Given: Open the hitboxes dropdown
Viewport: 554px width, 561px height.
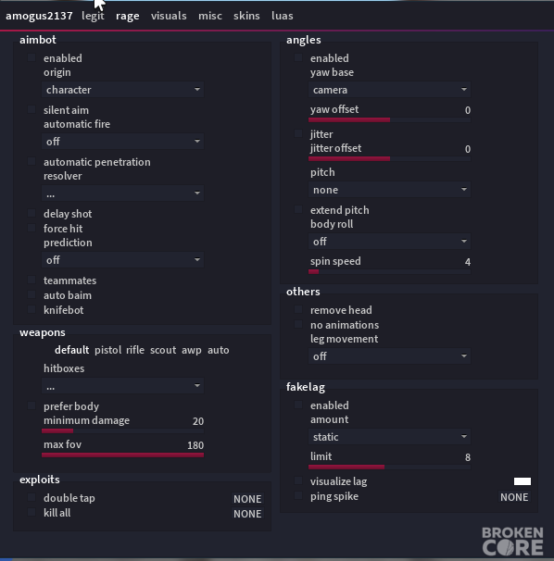Looking at the screenshot, I should [x=123, y=386].
